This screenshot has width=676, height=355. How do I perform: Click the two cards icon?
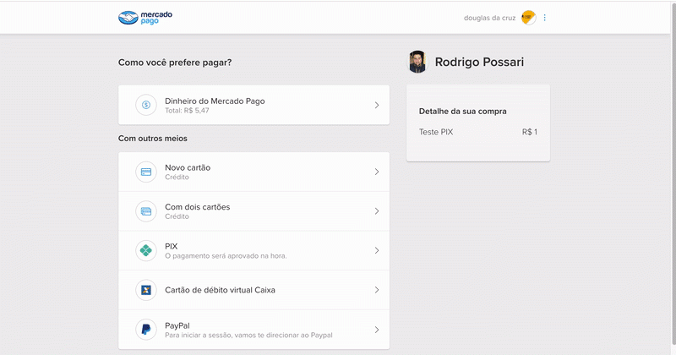click(x=146, y=211)
